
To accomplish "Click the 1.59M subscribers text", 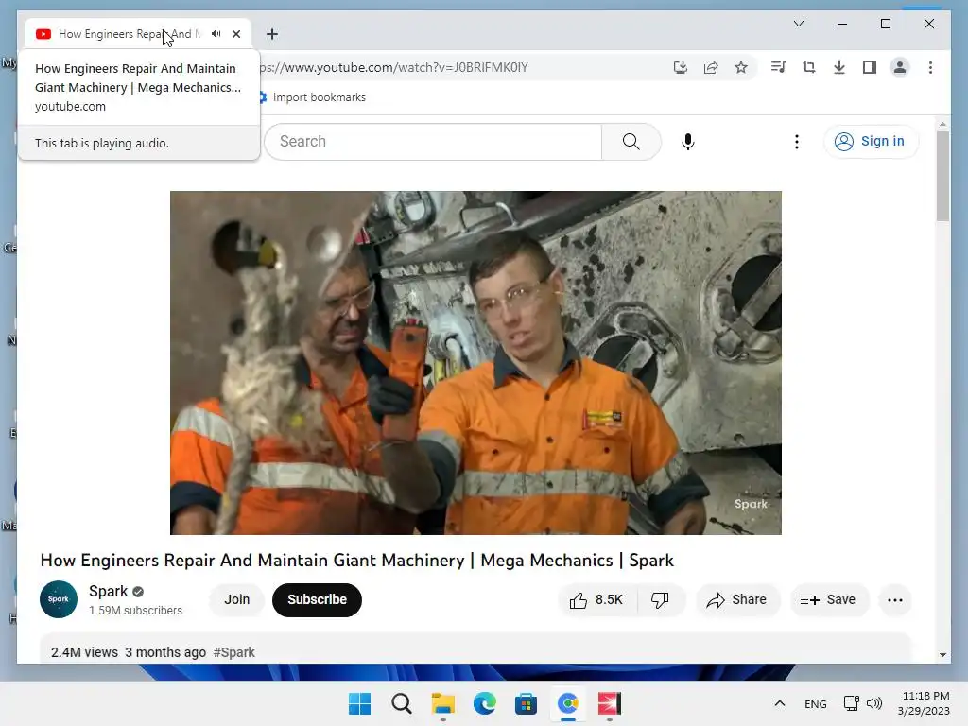I will click(135, 610).
